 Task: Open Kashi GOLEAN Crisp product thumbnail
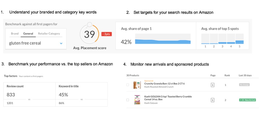point(137,100)
